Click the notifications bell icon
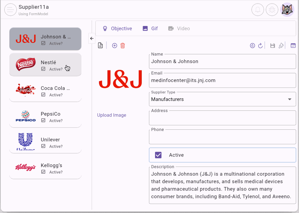The image size is (299, 213). click(258, 10)
